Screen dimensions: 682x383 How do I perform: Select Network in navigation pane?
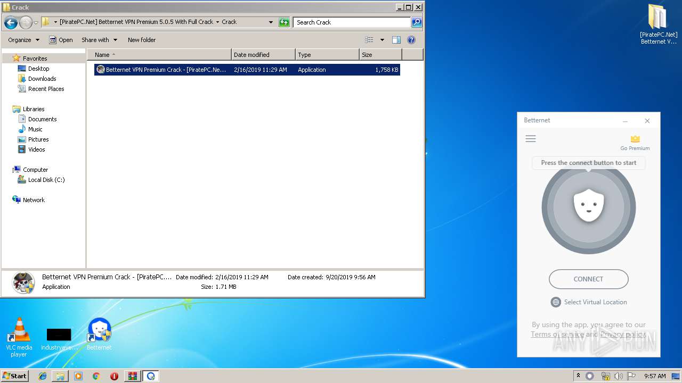click(x=34, y=200)
